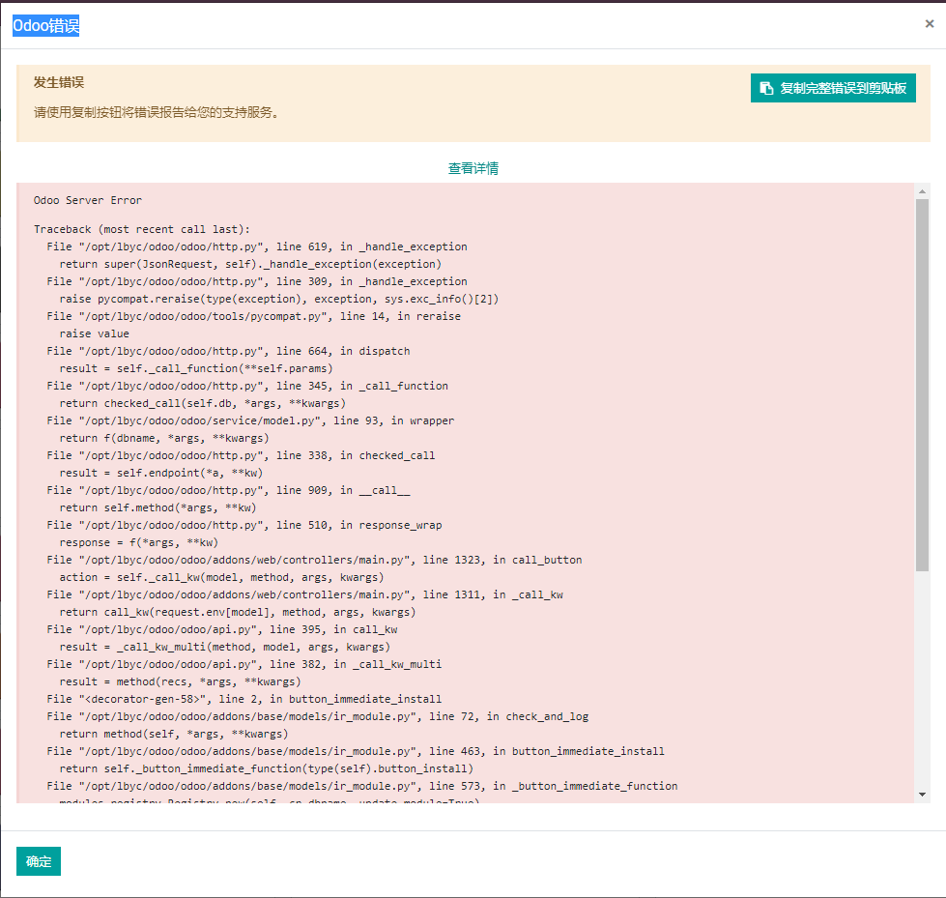Click the '请使用复制按钮将错误报告给您的支持服务' message
Viewport: 946px width, 898px height.
[157, 112]
